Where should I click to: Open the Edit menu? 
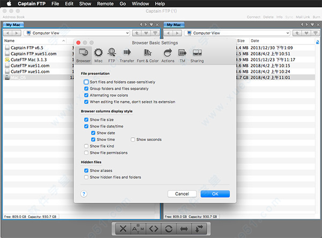click(69, 4)
